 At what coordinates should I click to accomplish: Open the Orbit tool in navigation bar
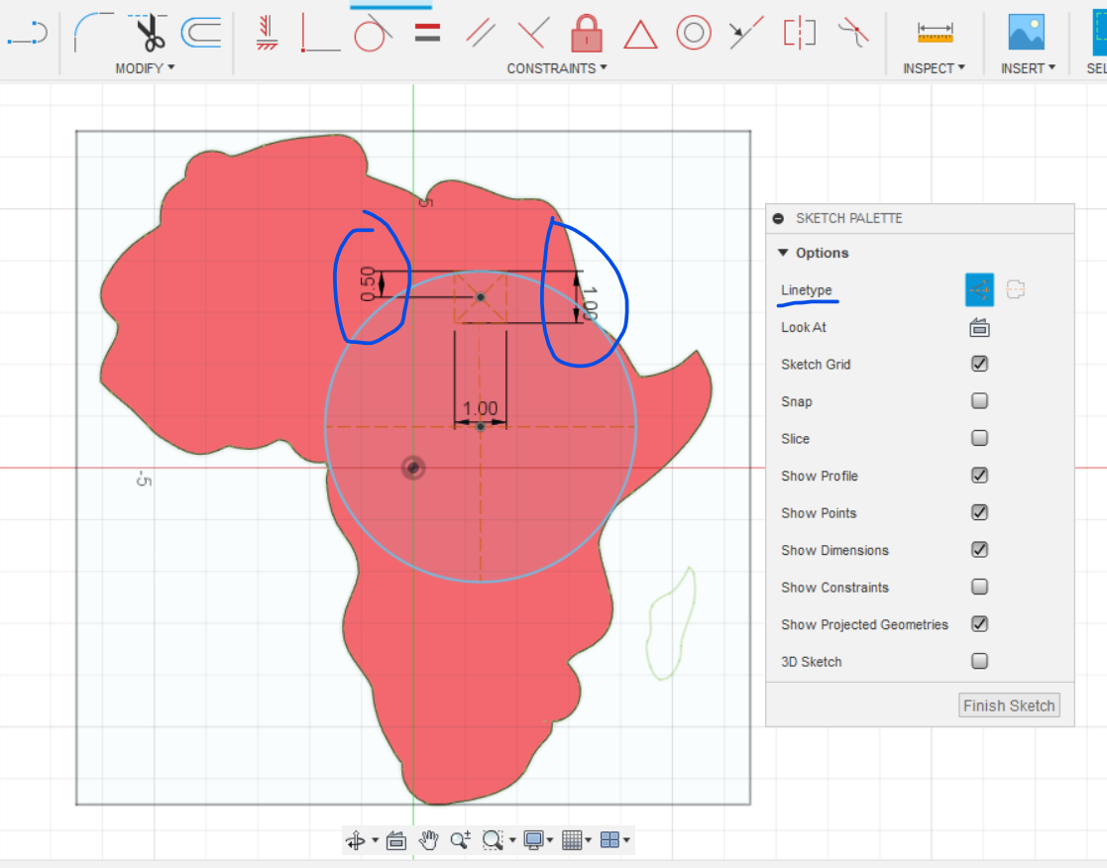click(x=359, y=839)
